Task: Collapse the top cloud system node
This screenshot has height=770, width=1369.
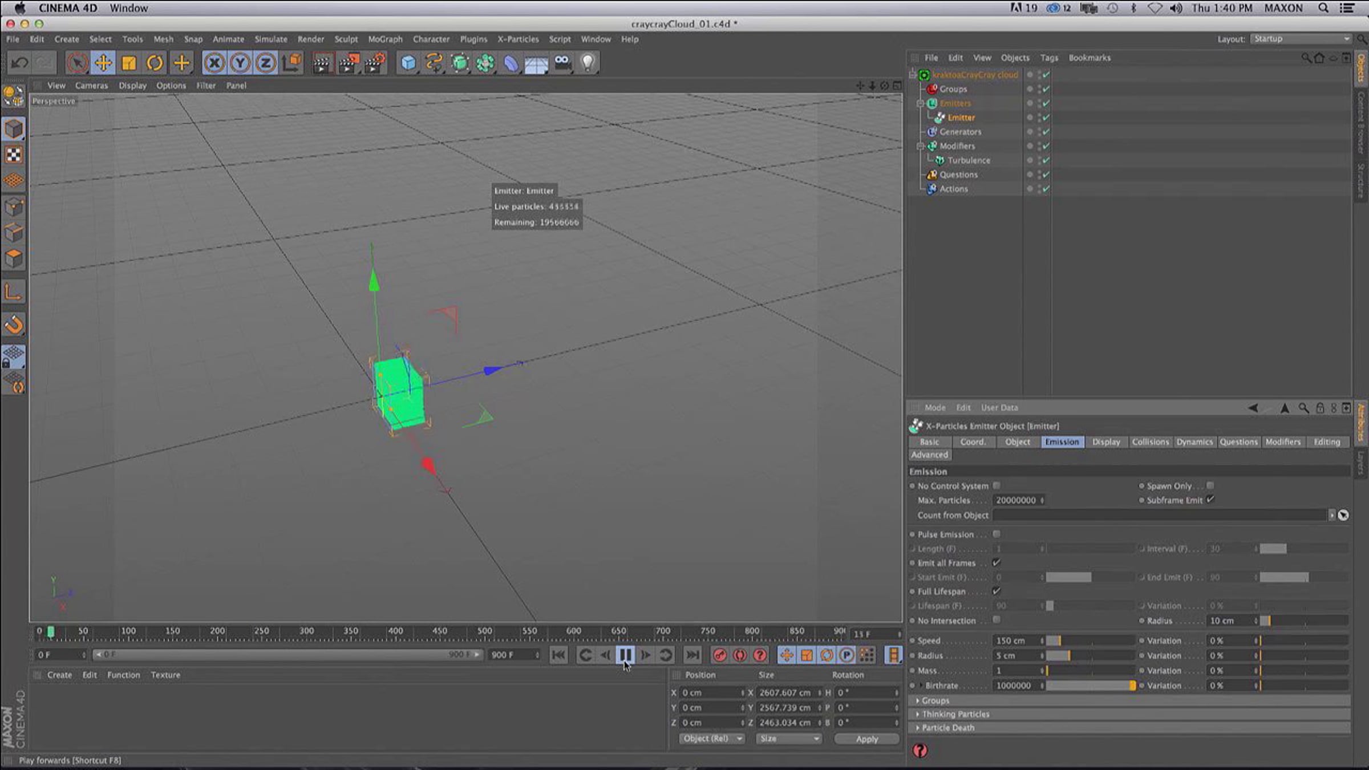Action: [912, 75]
